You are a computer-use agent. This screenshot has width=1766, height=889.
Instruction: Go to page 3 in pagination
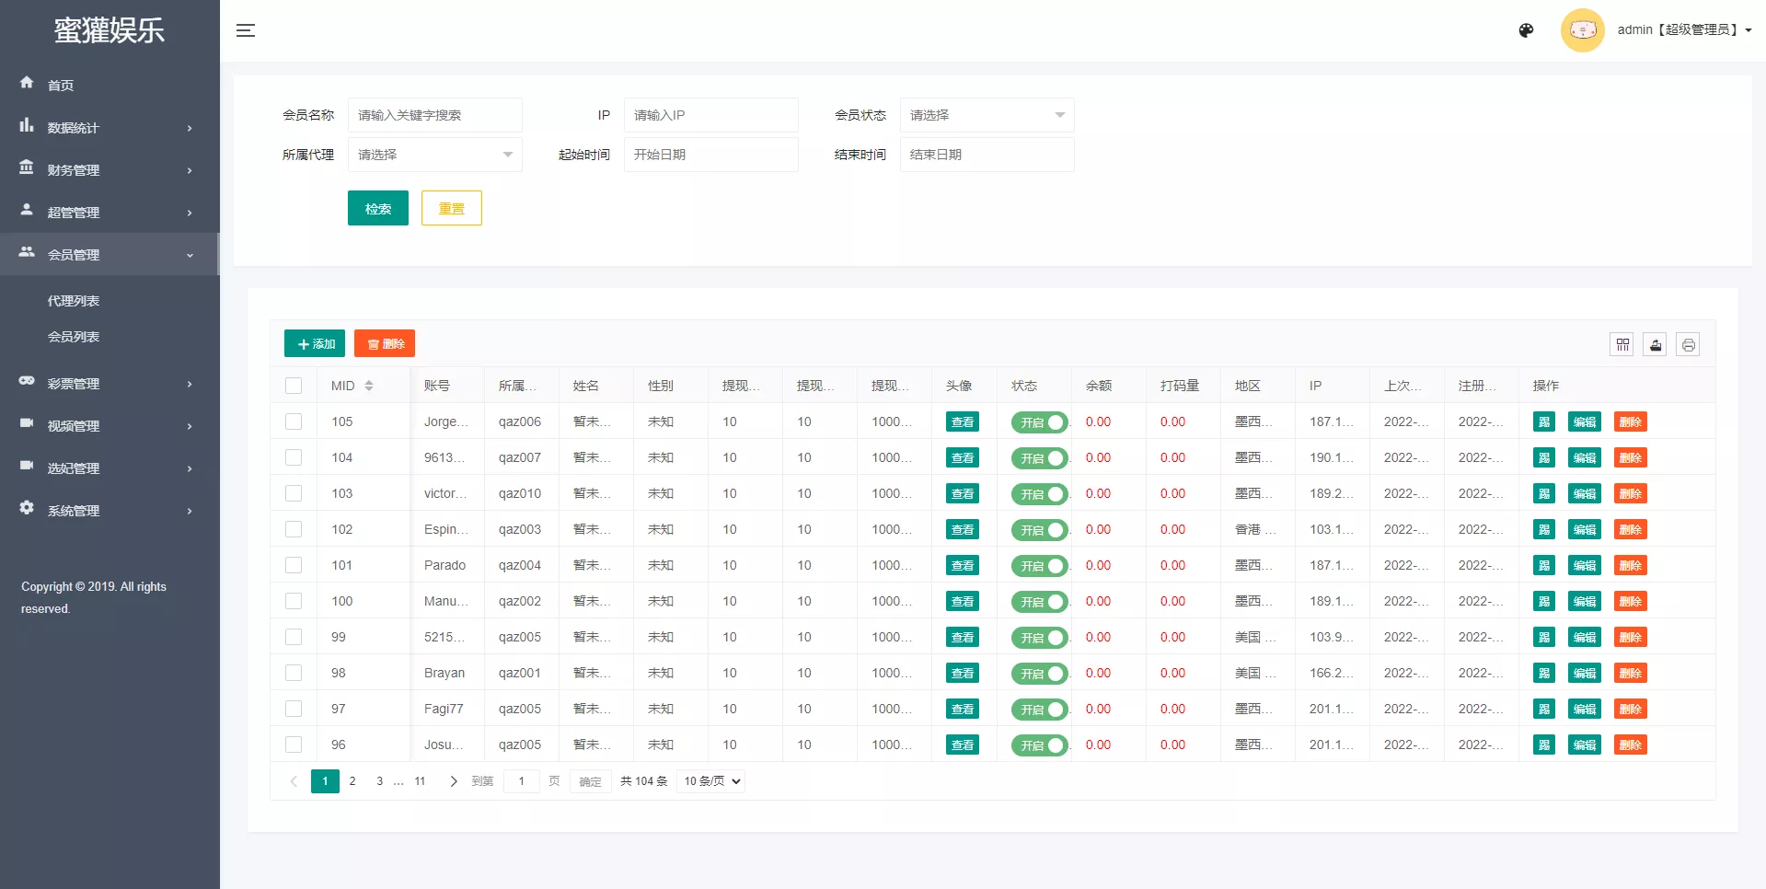click(x=378, y=780)
